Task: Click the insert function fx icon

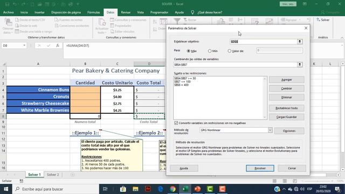Action: (58, 45)
